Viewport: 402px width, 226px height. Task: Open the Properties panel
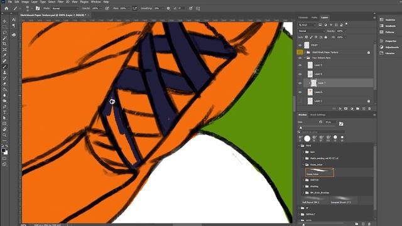click(x=388, y=41)
